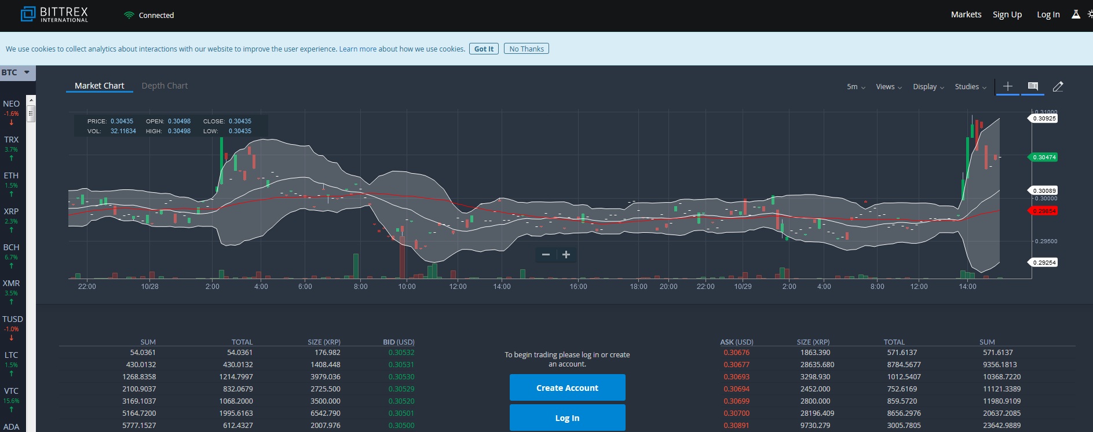Click the green up arrow under BCH
Screen dimensions: 1093x432
(x=11, y=266)
